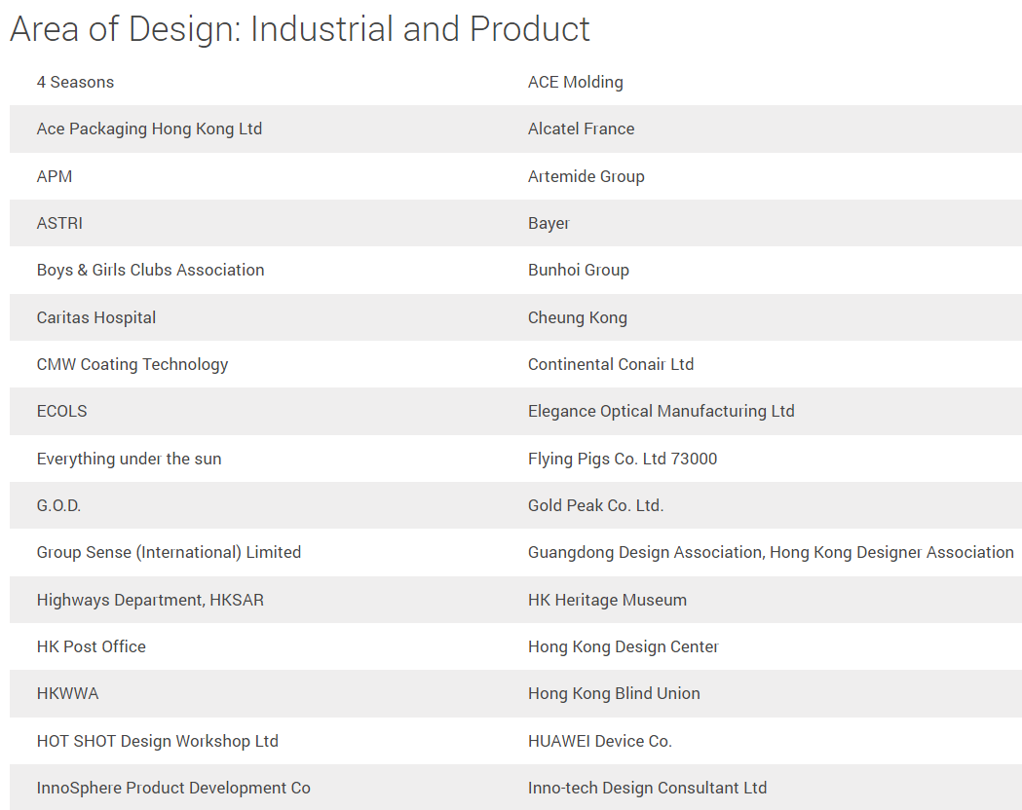Viewport: 1022px width, 810px height.
Task: Click 'Artemide Group' in the list
Action: (x=586, y=176)
